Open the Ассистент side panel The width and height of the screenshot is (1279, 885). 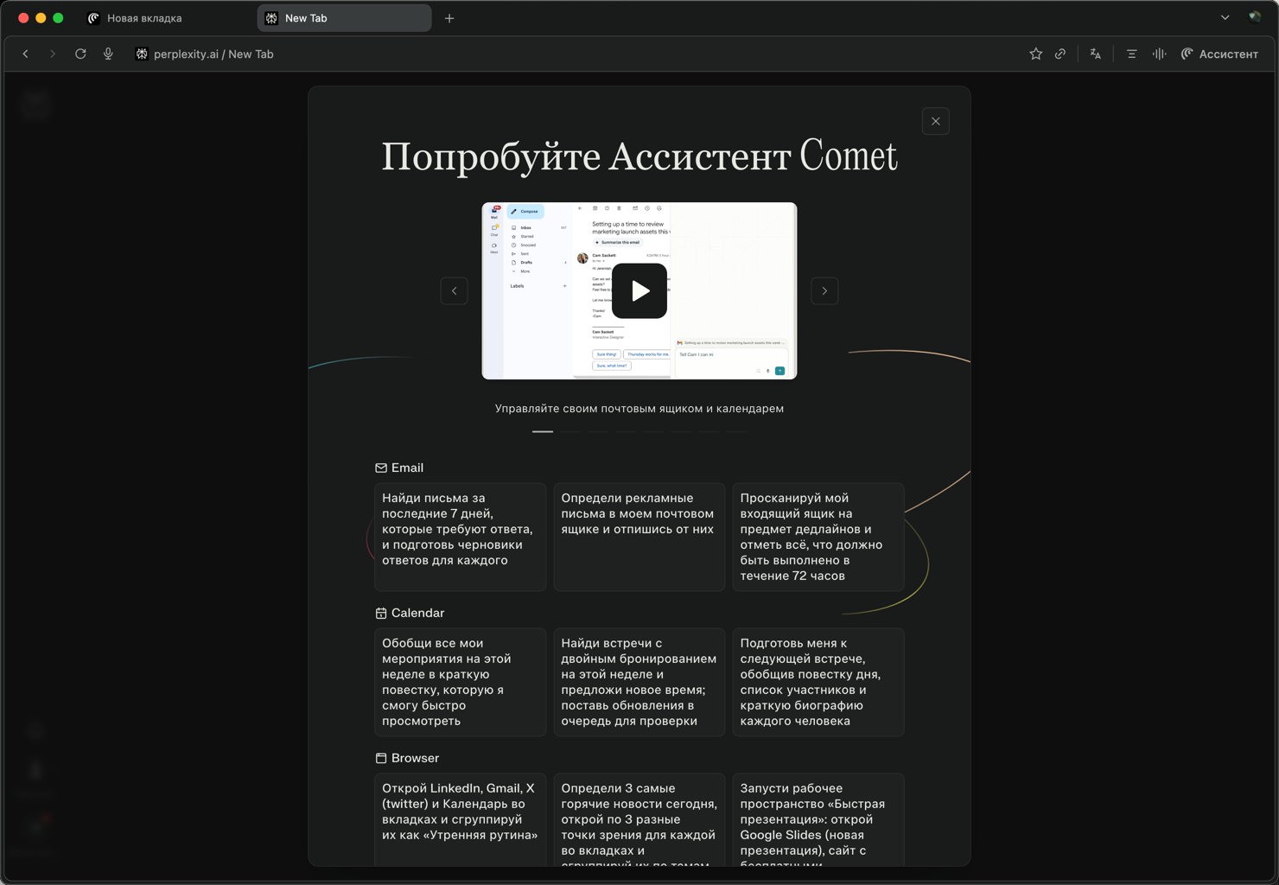click(x=1219, y=54)
